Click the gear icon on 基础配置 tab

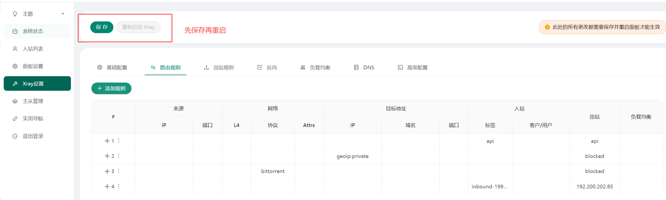coord(100,67)
